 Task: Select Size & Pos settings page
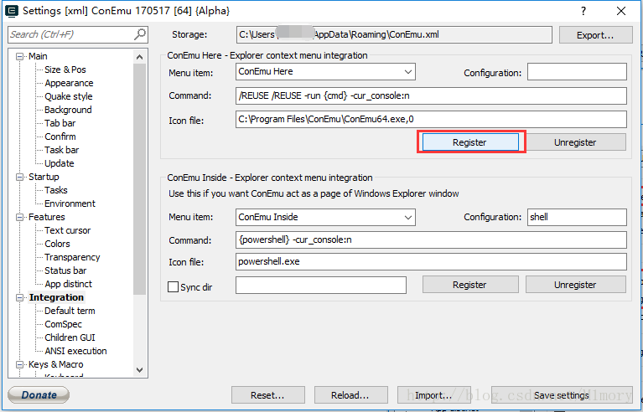[65, 70]
